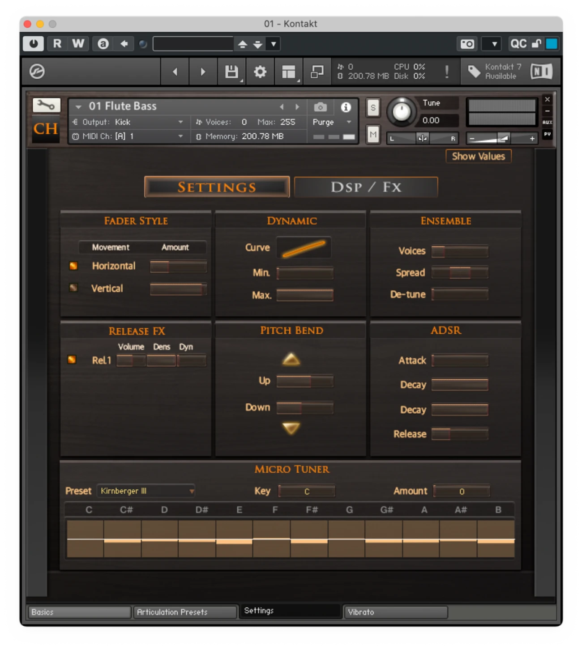Select previous instrument preset arrow in header
This screenshot has height=649, width=582.
pyautogui.click(x=282, y=107)
